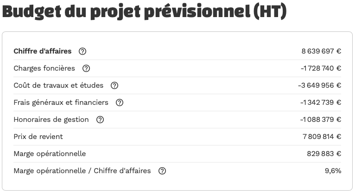Show the Marge opérationnelle / Chiffre d'affaires help tooltip
The image size is (355, 193).
[x=162, y=171]
